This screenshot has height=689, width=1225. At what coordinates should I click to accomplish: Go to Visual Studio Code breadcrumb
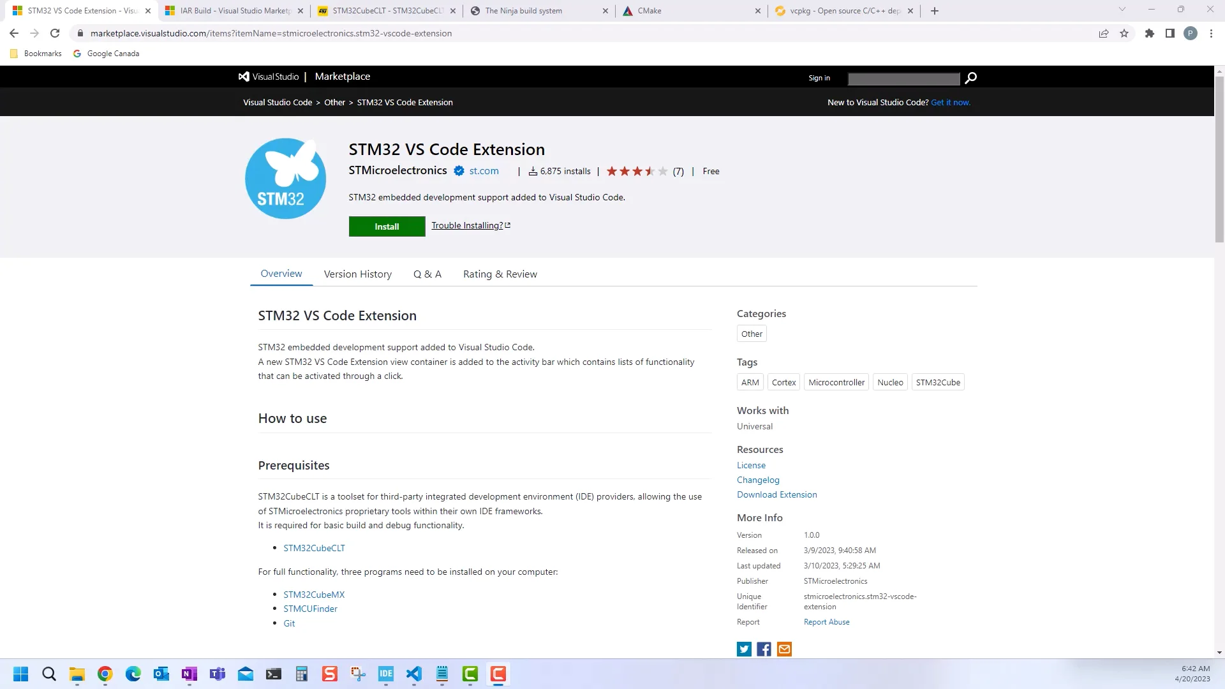click(x=278, y=103)
